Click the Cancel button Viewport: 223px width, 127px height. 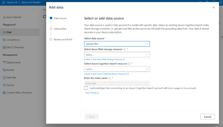[x=208, y=117]
